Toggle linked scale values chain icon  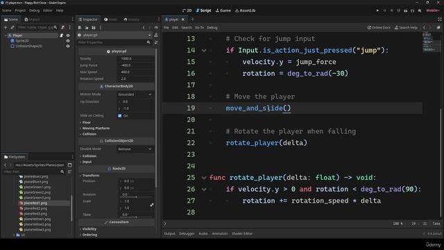pos(152,205)
